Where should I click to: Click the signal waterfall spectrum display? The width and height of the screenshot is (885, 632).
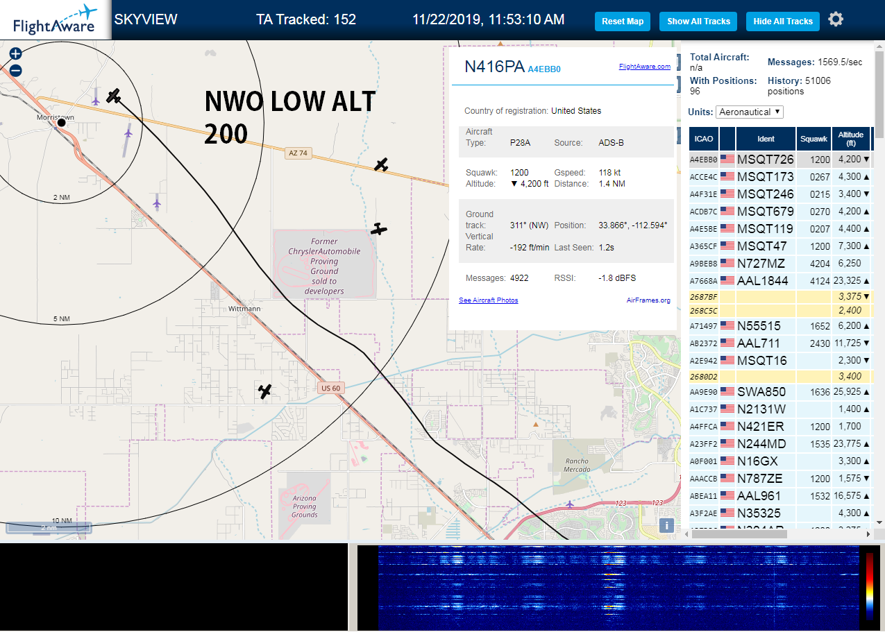point(618,587)
